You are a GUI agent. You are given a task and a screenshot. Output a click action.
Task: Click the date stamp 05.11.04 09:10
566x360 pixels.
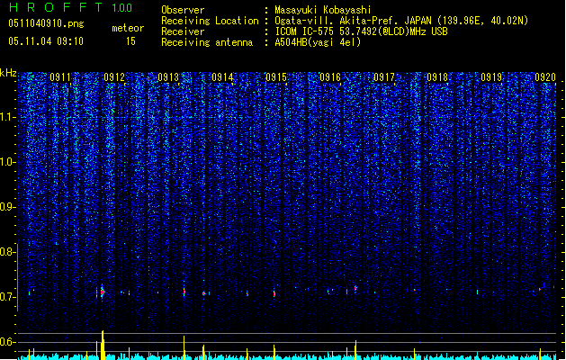pos(46,41)
